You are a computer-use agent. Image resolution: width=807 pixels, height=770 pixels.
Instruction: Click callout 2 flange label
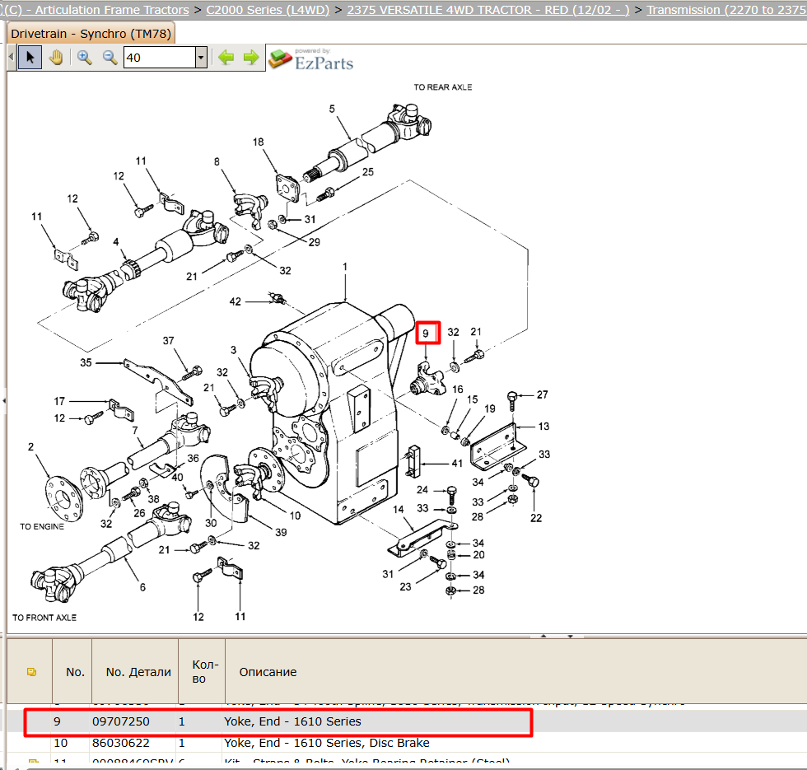click(x=31, y=446)
